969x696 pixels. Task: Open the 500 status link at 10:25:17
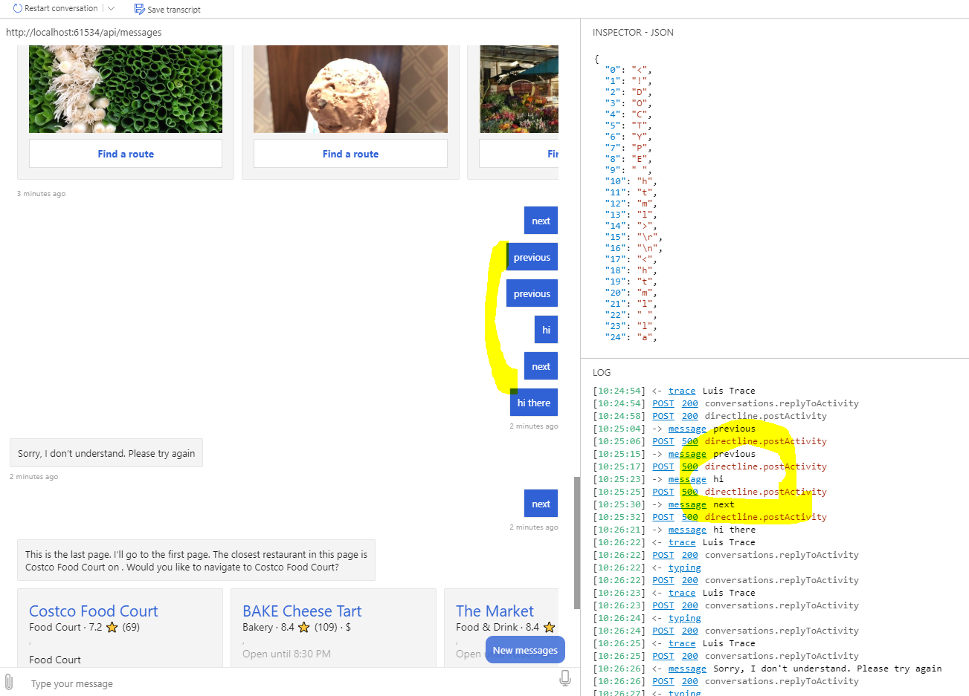(x=690, y=466)
